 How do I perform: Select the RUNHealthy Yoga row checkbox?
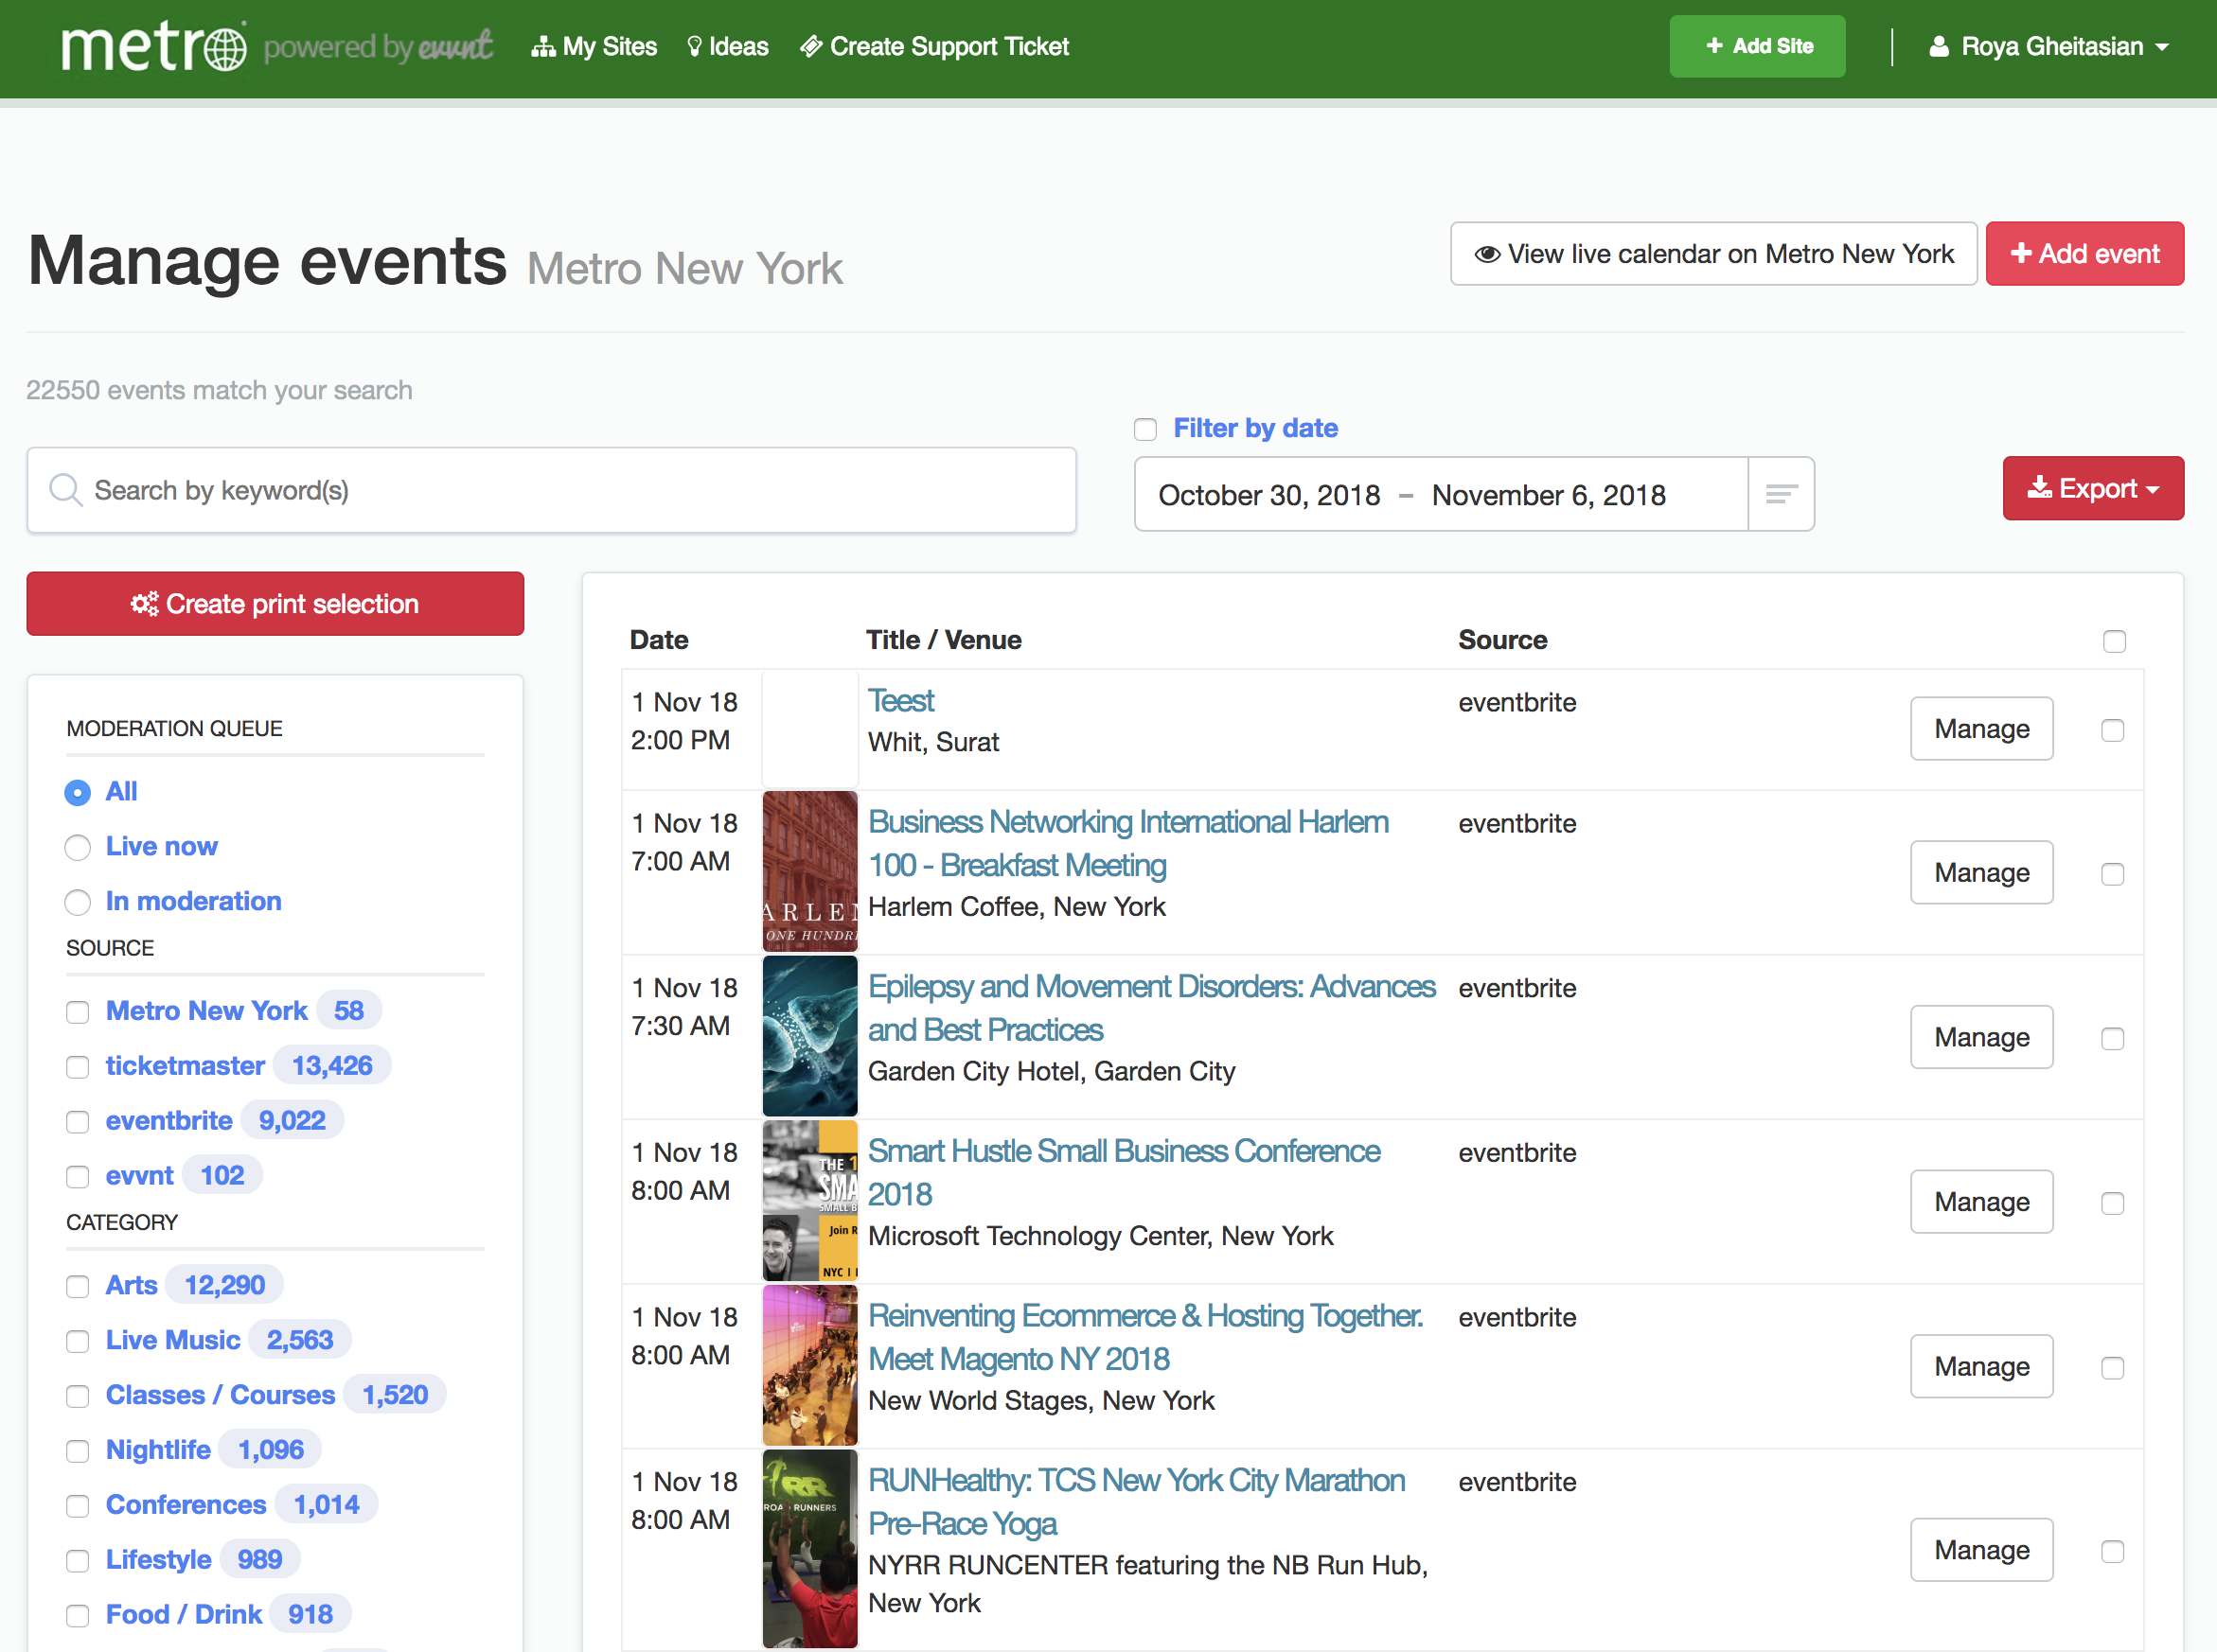pos(2112,1551)
